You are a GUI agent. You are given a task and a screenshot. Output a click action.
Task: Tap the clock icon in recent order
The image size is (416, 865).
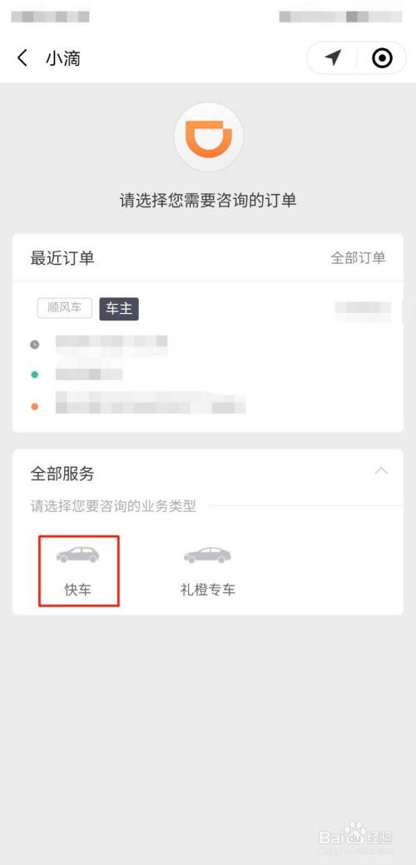coord(35,345)
